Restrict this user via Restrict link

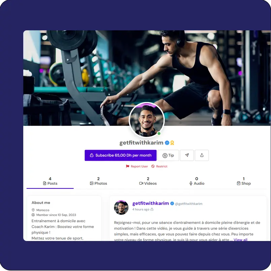(159, 166)
